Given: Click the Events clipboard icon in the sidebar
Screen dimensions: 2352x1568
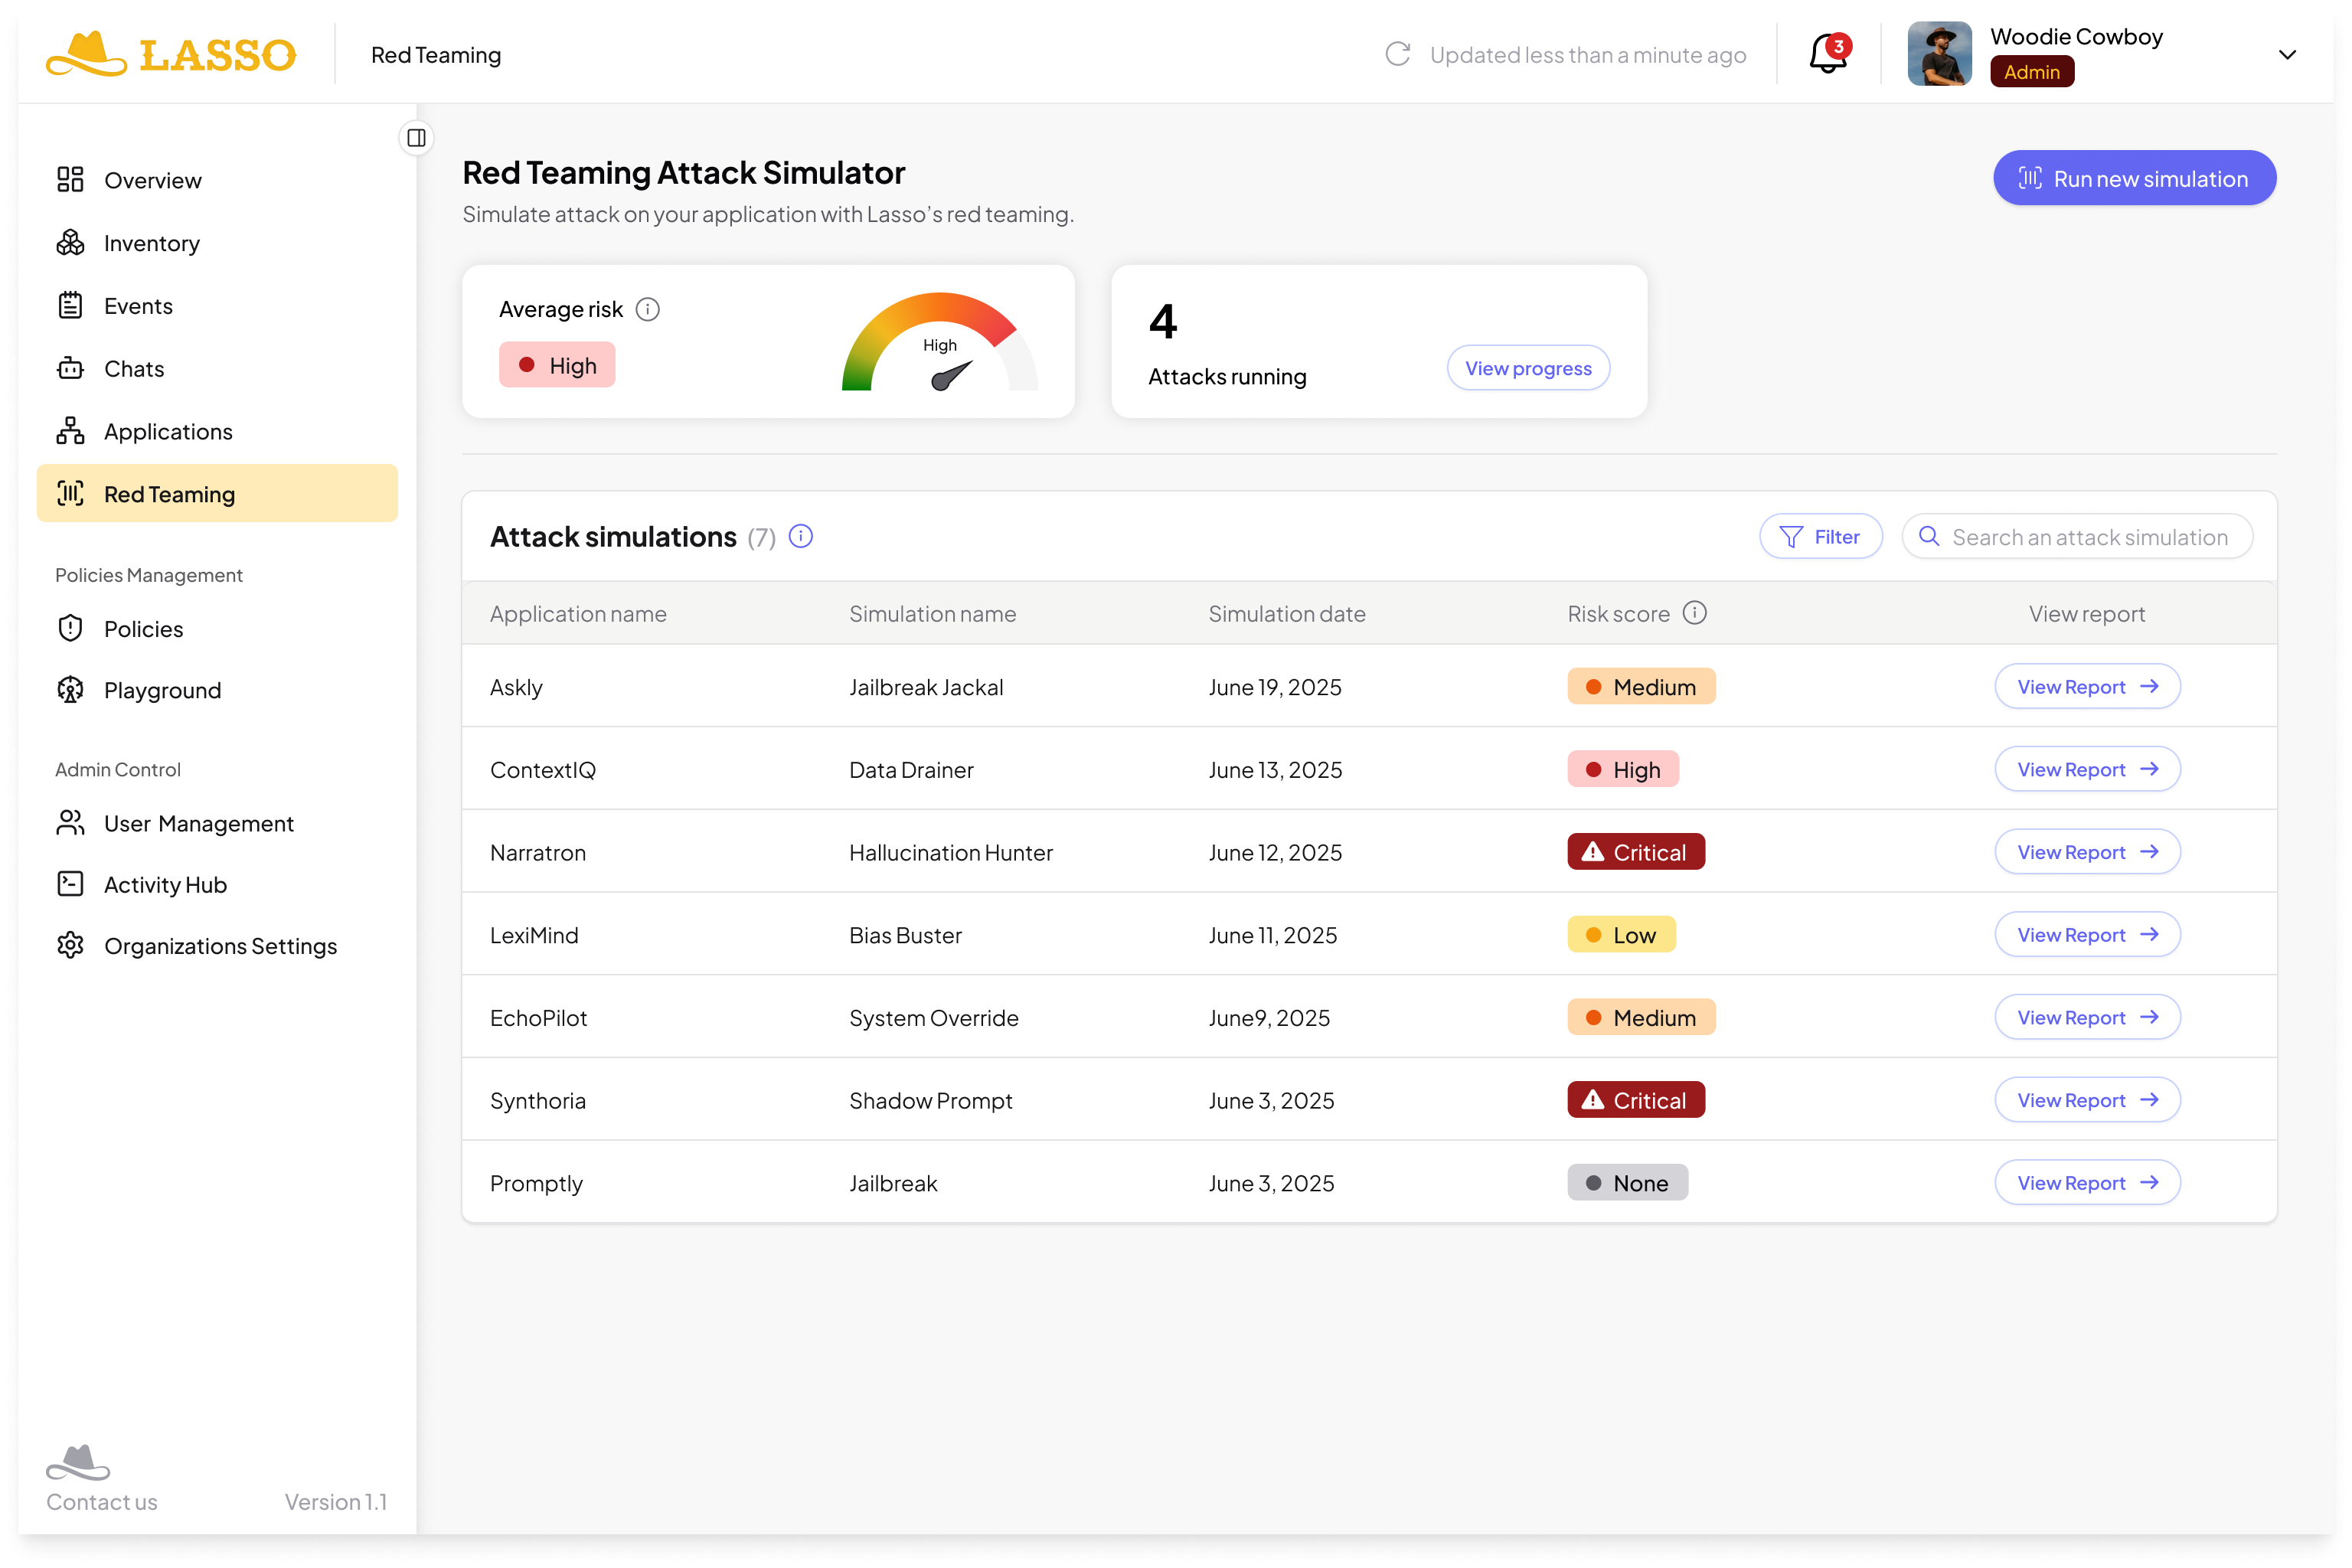Looking at the screenshot, I should pos(70,306).
